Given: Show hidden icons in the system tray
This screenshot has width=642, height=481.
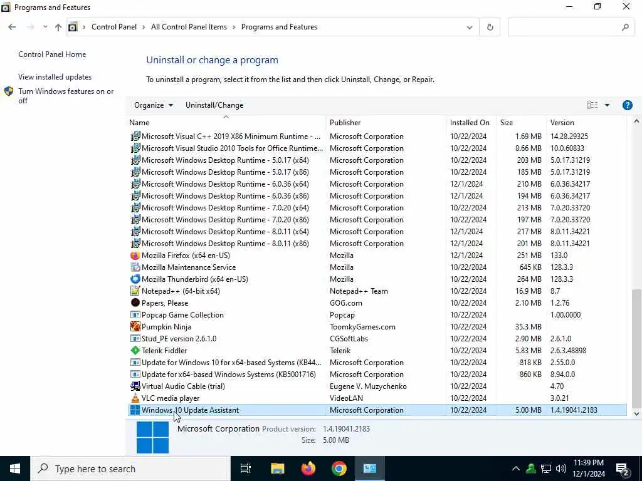Looking at the screenshot, I should [516, 468].
